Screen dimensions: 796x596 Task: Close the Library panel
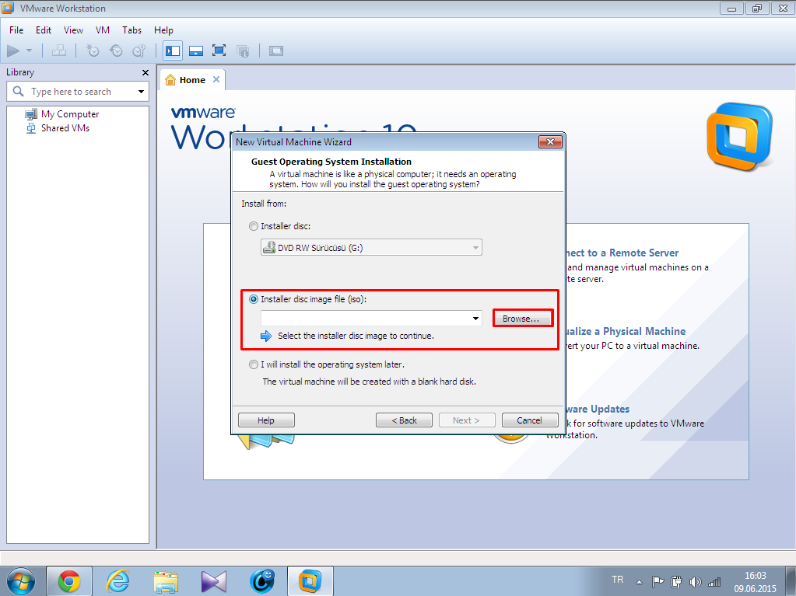coord(146,72)
